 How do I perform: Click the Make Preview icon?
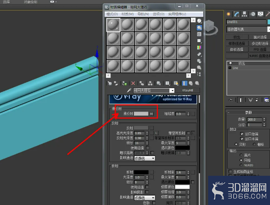point(199,54)
